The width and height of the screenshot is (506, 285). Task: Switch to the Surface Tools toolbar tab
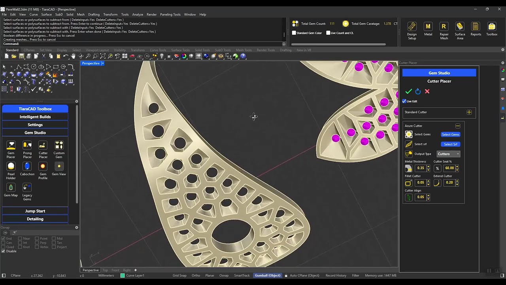tap(180, 50)
